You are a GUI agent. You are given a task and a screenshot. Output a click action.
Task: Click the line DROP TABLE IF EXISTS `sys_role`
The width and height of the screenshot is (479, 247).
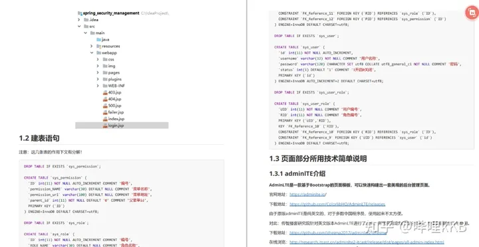57,223
